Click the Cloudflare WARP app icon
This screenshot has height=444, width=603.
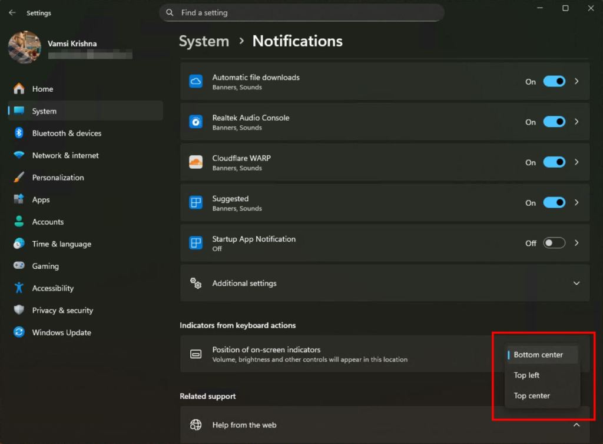pyautogui.click(x=196, y=162)
